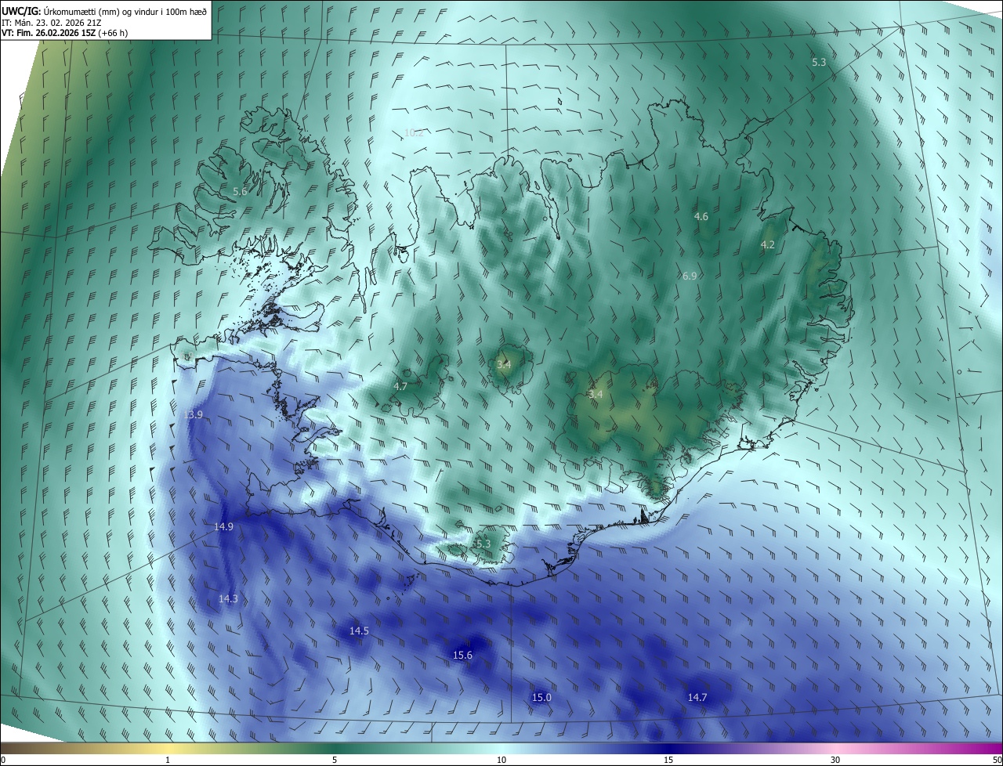Click the 10 tick on the color scale
This screenshot has width=1003, height=766.
click(x=501, y=760)
